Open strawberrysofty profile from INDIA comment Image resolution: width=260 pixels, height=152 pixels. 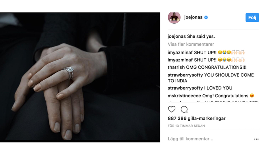click(185, 75)
